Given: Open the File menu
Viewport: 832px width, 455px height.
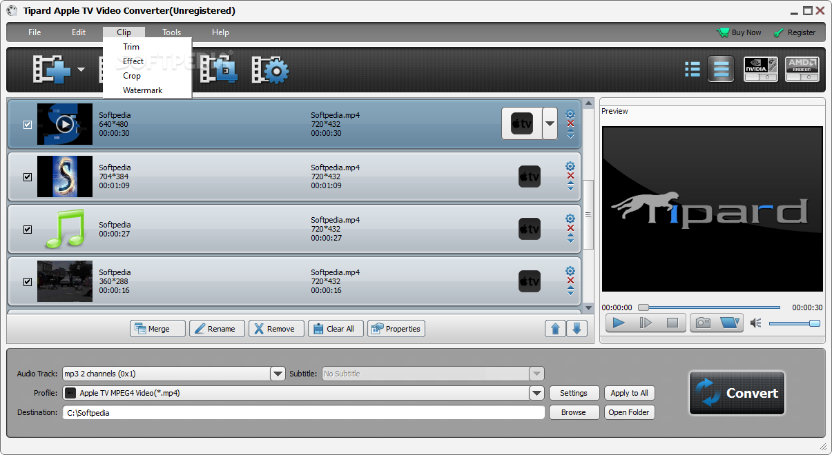Looking at the screenshot, I should [35, 32].
